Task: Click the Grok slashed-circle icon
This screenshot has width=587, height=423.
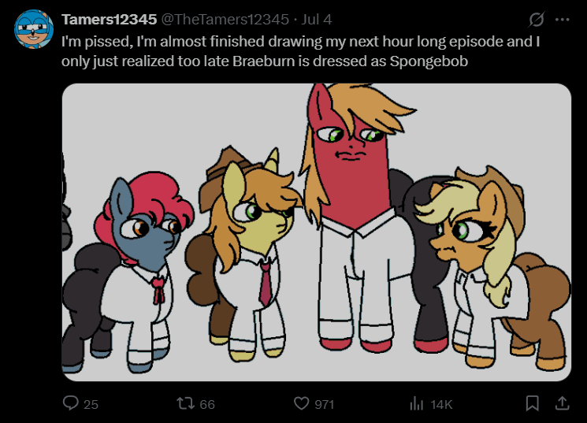Action: click(536, 20)
